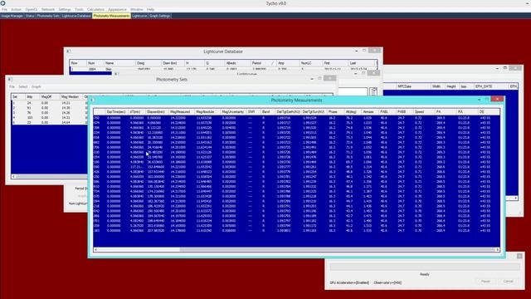Click NumLC column header in Lightcurve Database

coord(310,63)
